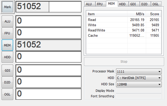Open the HDD drive selection dropdown

(x=139, y=78)
